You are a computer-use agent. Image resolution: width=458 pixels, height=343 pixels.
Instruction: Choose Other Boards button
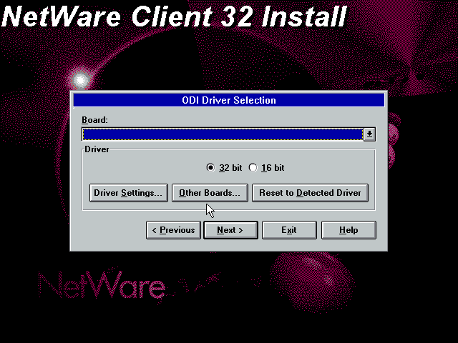(210, 193)
